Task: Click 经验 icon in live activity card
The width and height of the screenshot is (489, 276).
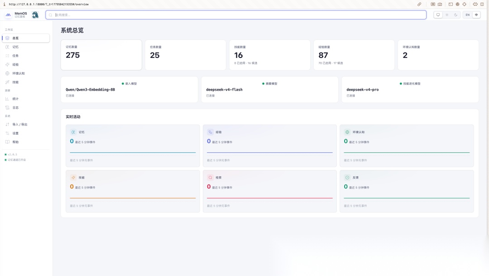Action: pyautogui.click(x=210, y=132)
